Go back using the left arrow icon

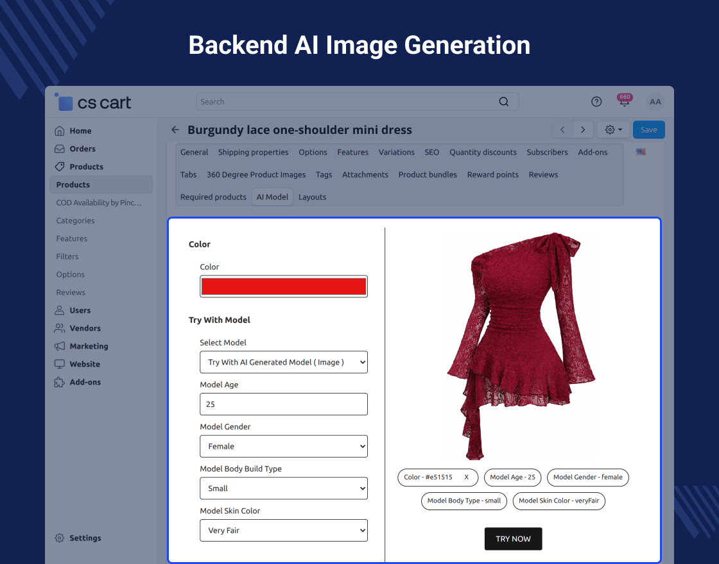175,130
